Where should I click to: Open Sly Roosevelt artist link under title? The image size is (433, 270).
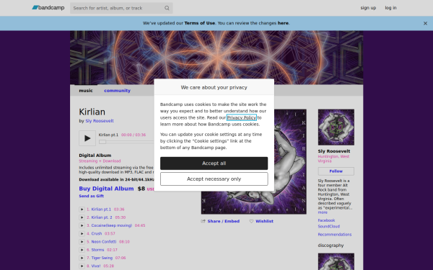pyautogui.click(x=100, y=121)
